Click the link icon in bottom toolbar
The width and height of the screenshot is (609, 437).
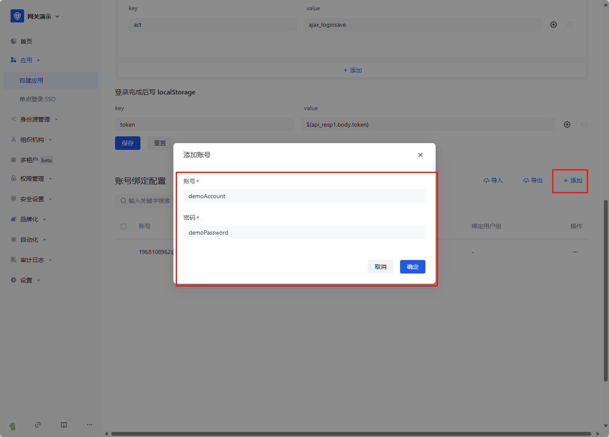tap(38, 425)
